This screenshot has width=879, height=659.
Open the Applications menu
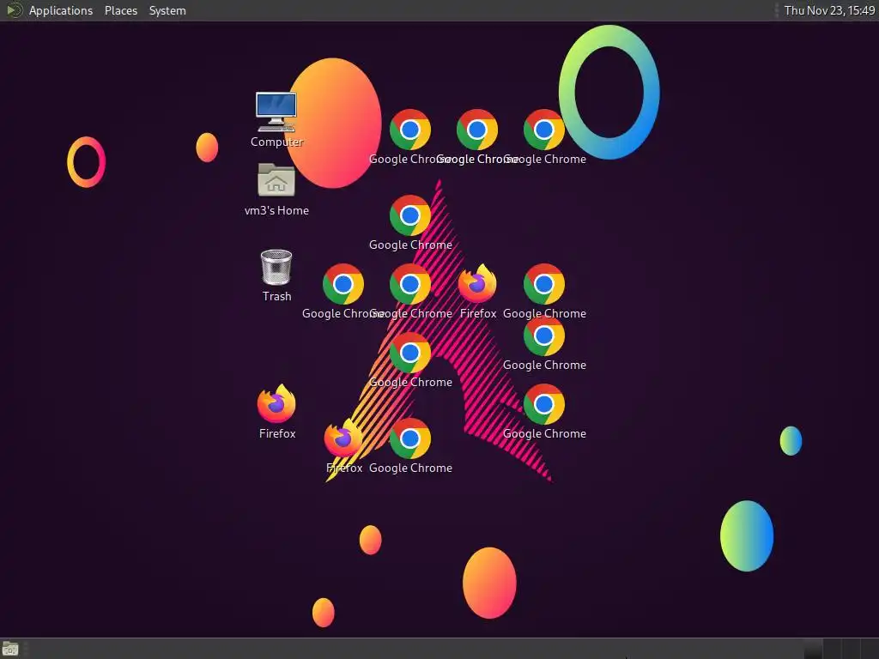click(x=61, y=10)
